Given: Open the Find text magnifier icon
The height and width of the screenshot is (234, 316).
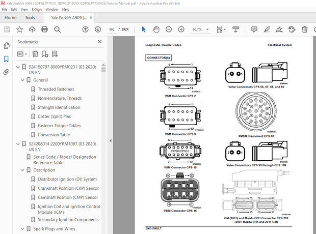Looking at the screenshot, I should (57, 30).
